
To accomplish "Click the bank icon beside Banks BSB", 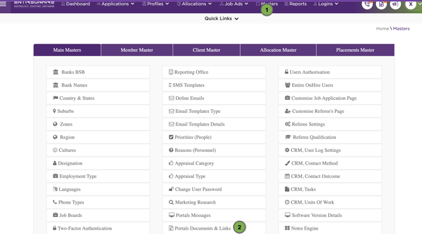I will tap(55, 72).
